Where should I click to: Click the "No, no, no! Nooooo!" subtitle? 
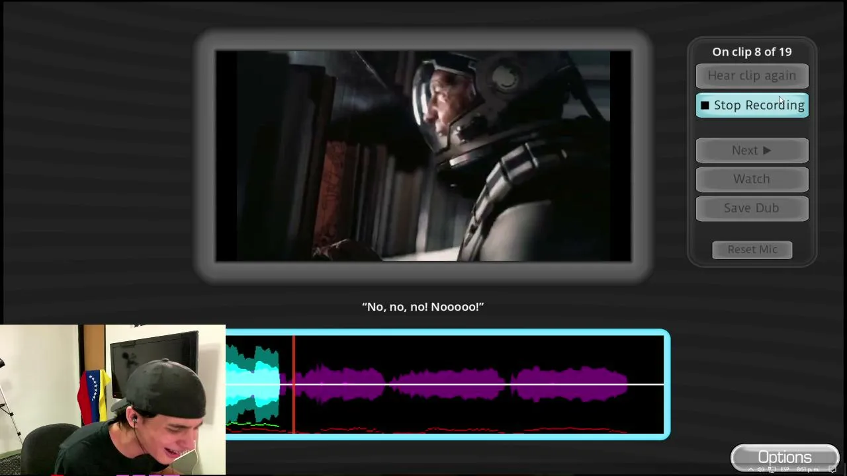coord(423,307)
